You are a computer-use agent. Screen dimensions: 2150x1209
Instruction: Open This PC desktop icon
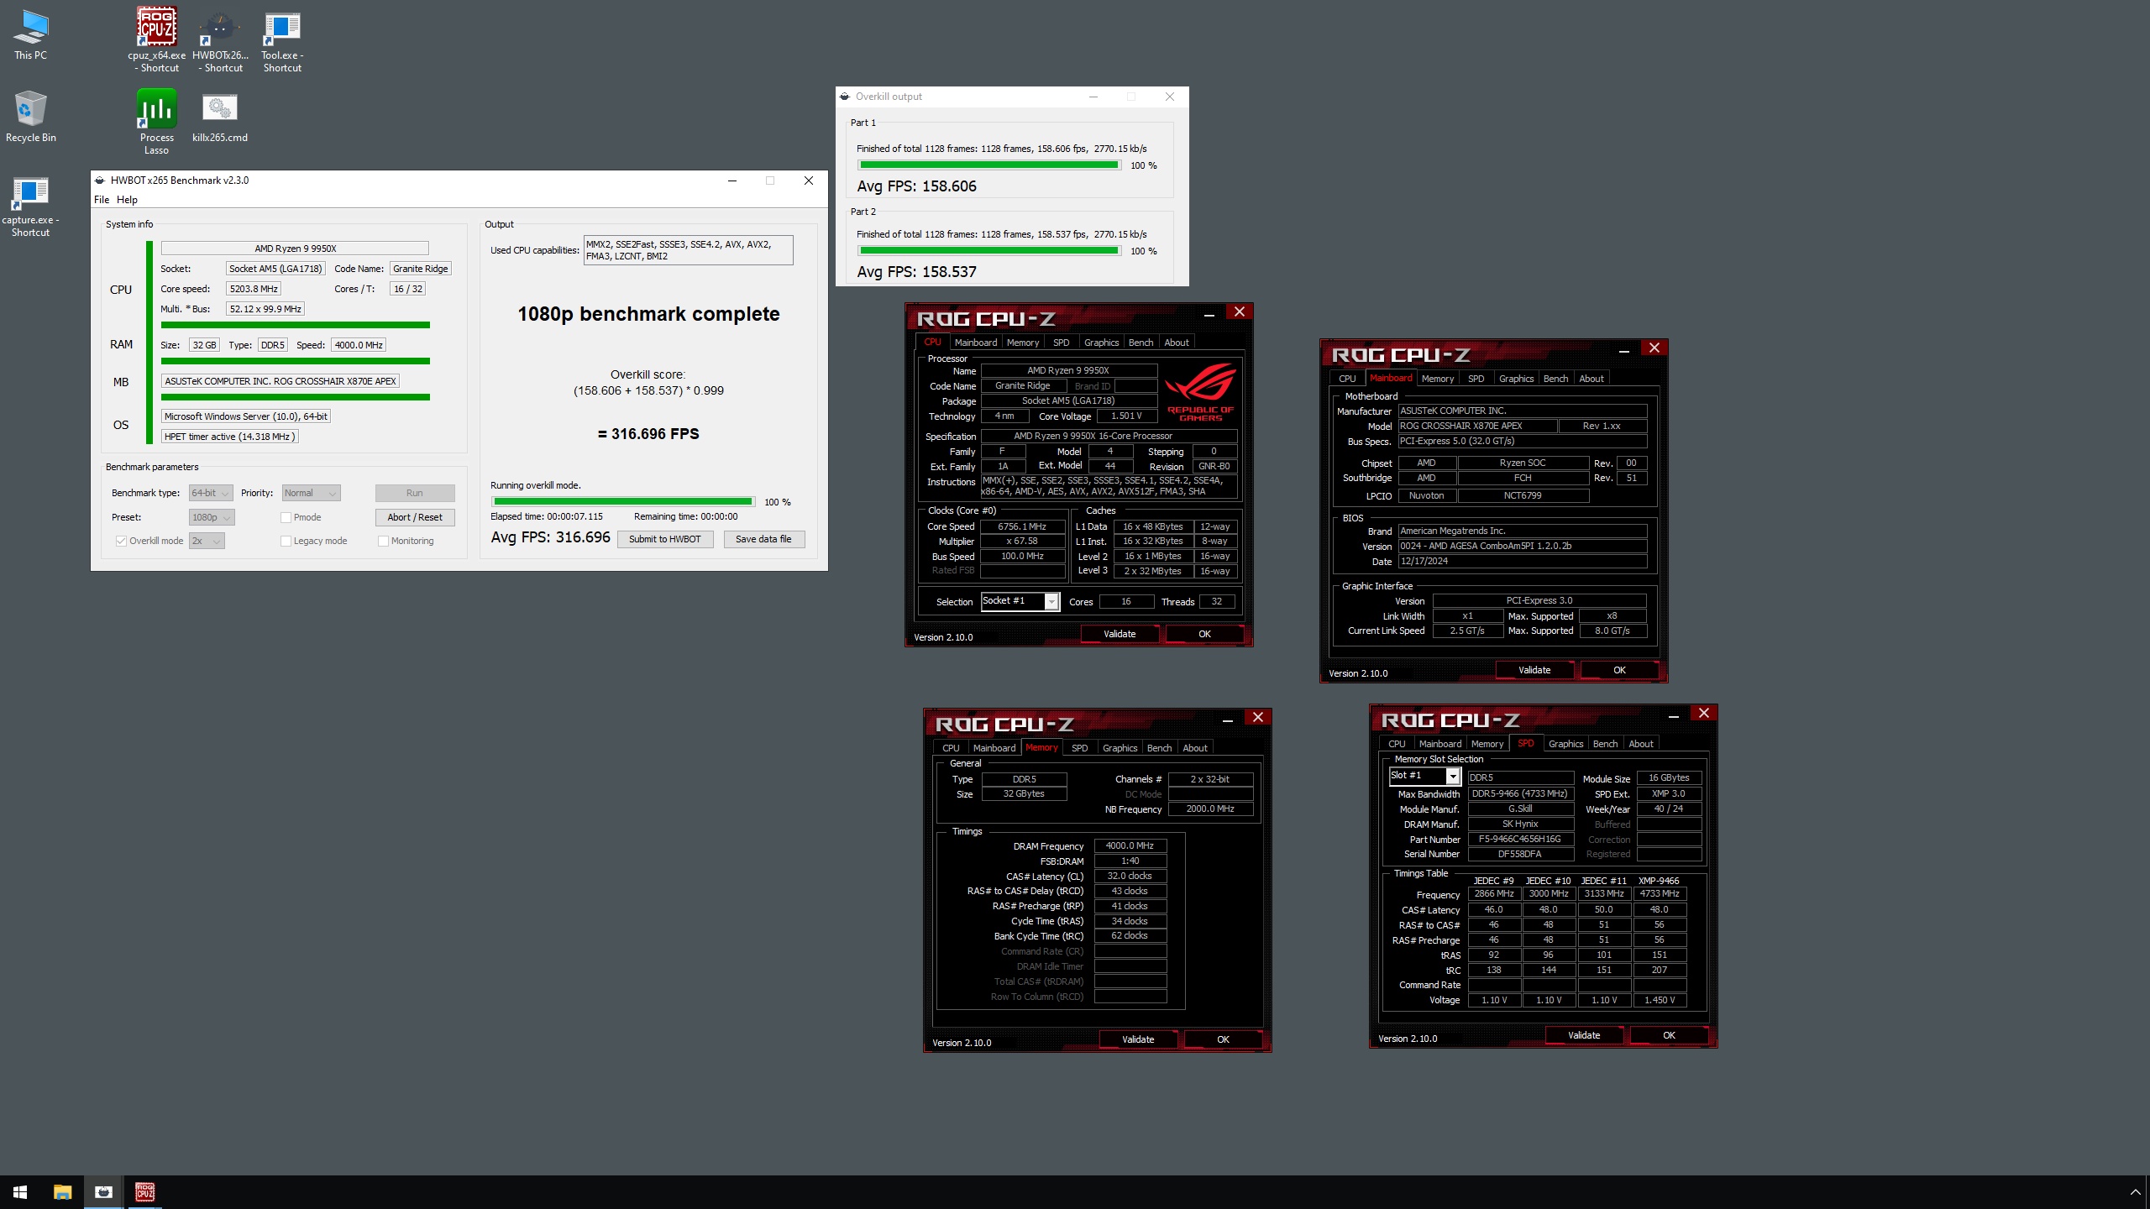[x=31, y=35]
